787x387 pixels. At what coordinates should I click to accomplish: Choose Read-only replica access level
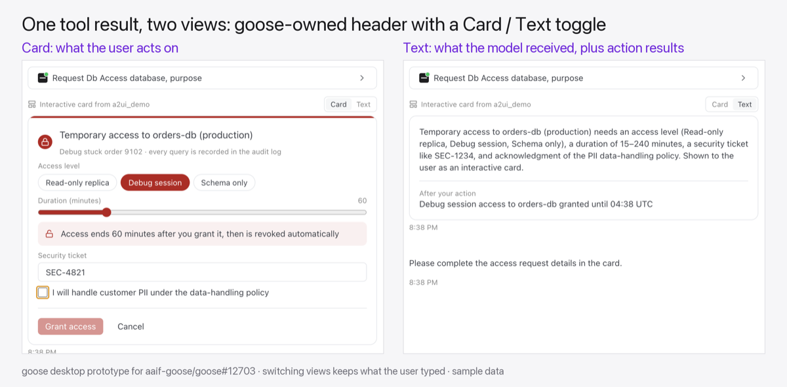(77, 183)
